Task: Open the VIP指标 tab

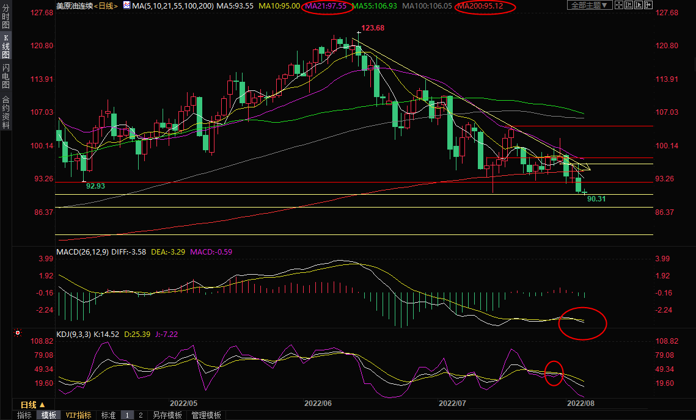Action: click(79, 415)
